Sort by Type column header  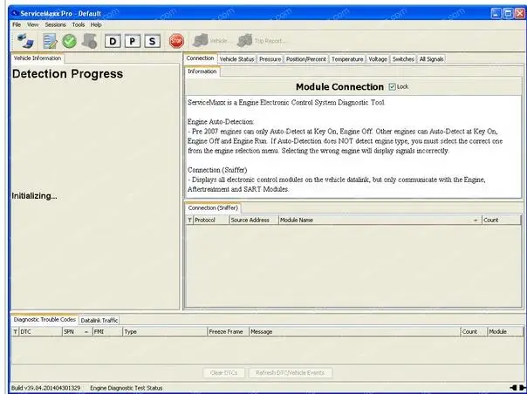(x=165, y=331)
